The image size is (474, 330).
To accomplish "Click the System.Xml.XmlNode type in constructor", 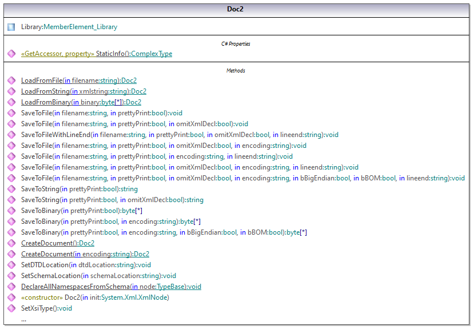I will coord(135,297).
